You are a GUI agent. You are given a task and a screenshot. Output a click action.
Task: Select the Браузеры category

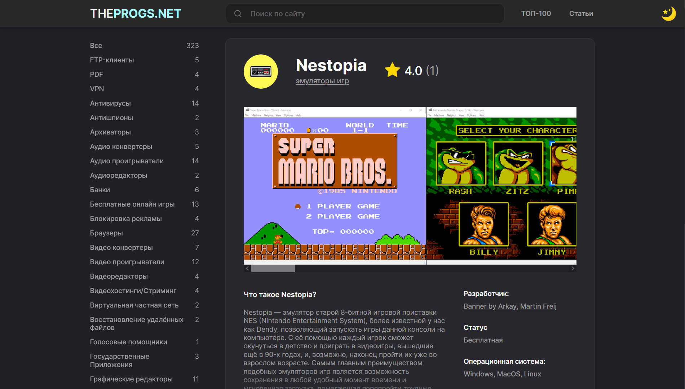pos(144,233)
